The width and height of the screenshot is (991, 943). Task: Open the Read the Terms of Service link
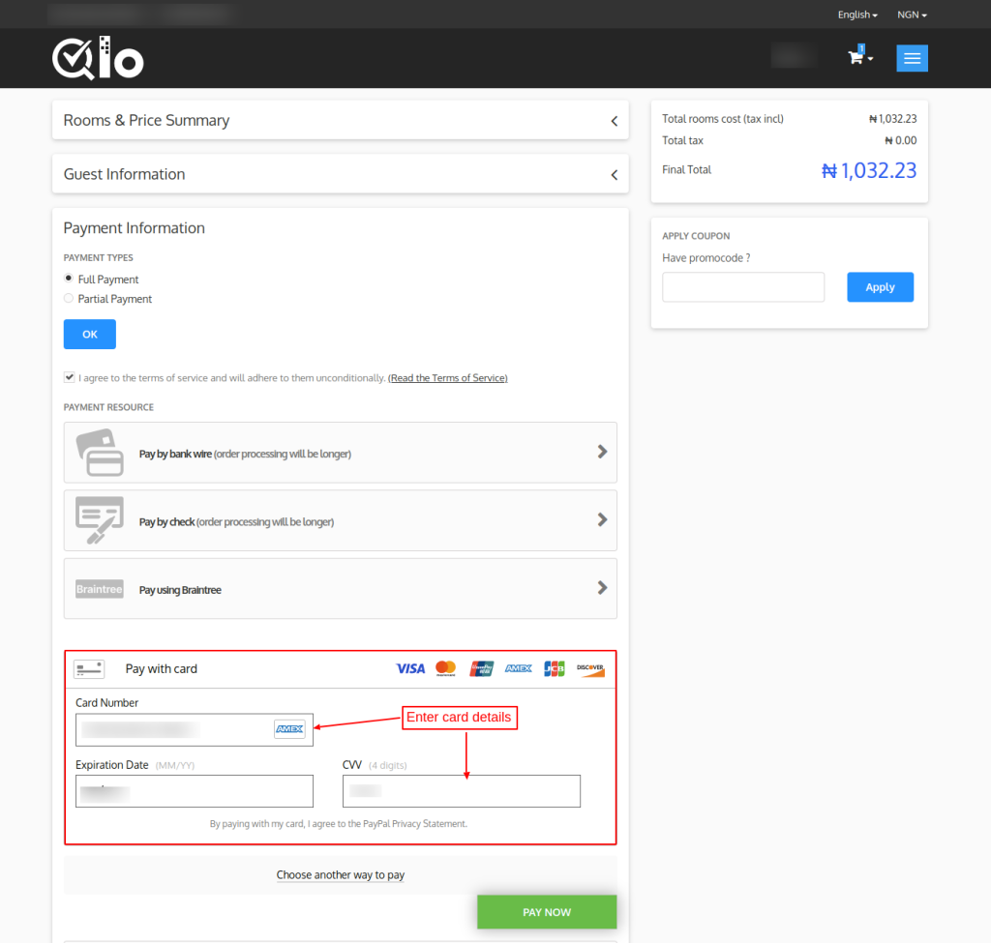447,378
